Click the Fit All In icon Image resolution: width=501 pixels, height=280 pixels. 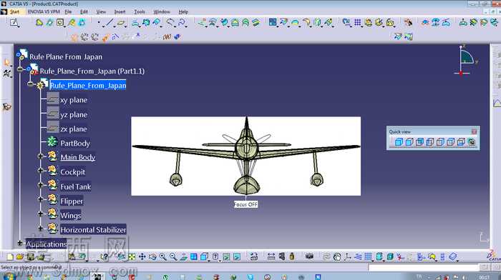tap(132, 256)
